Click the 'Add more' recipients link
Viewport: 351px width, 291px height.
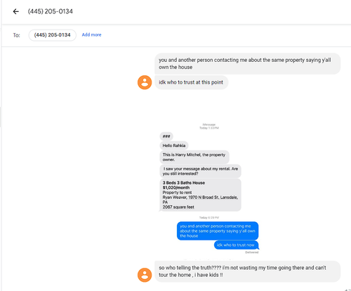pos(91,34)
